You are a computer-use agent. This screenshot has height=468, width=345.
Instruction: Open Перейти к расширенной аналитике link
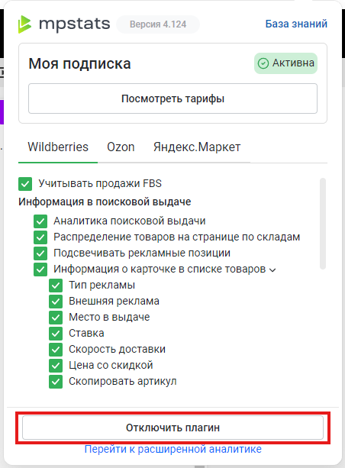click(172, 449)
